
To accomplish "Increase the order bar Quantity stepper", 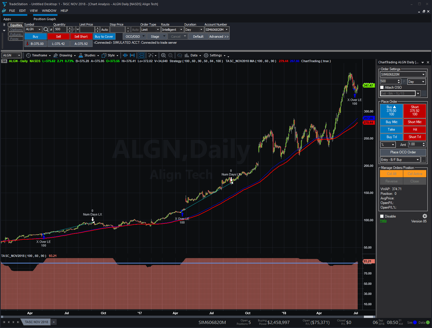I will 70,28.
